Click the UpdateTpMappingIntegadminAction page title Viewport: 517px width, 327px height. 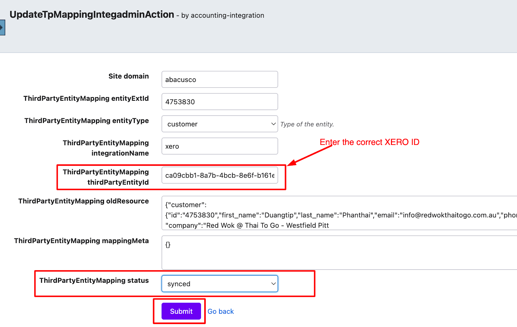tap(92, 15)
